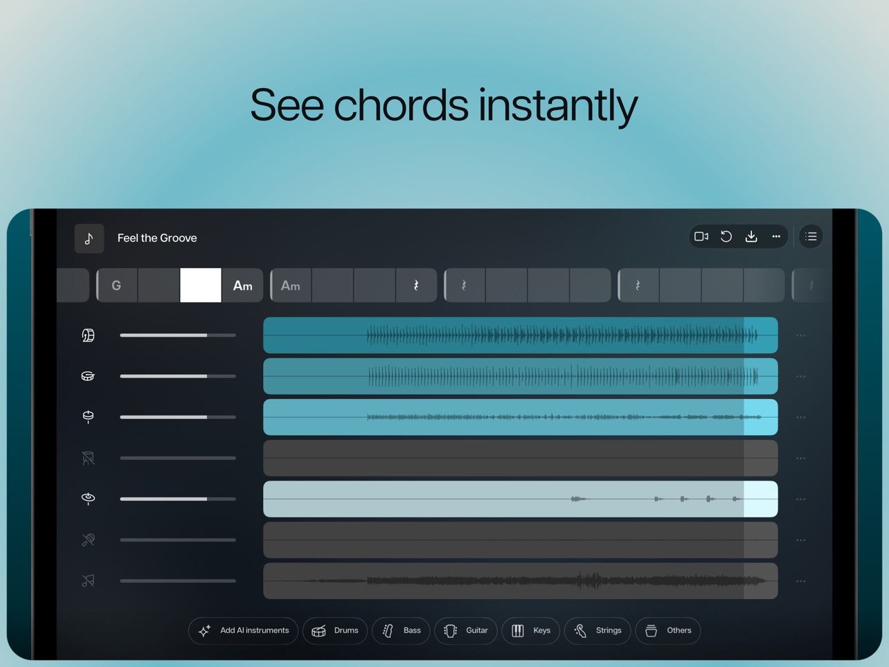Click the kick drum track icon
The image size is (889, 667).
(88, 335)
